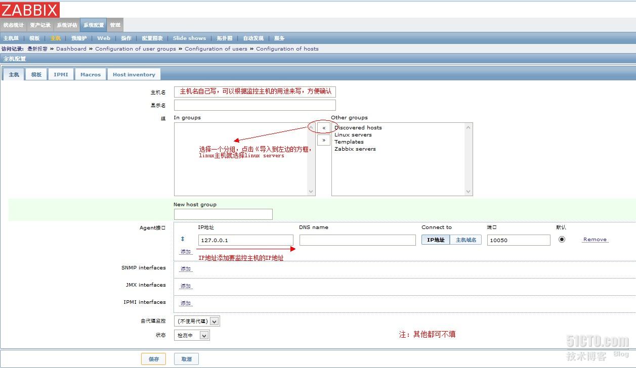Click 添加 for JMX interfaces
Viewport: 636px width, 368px height.
point(186,286)
